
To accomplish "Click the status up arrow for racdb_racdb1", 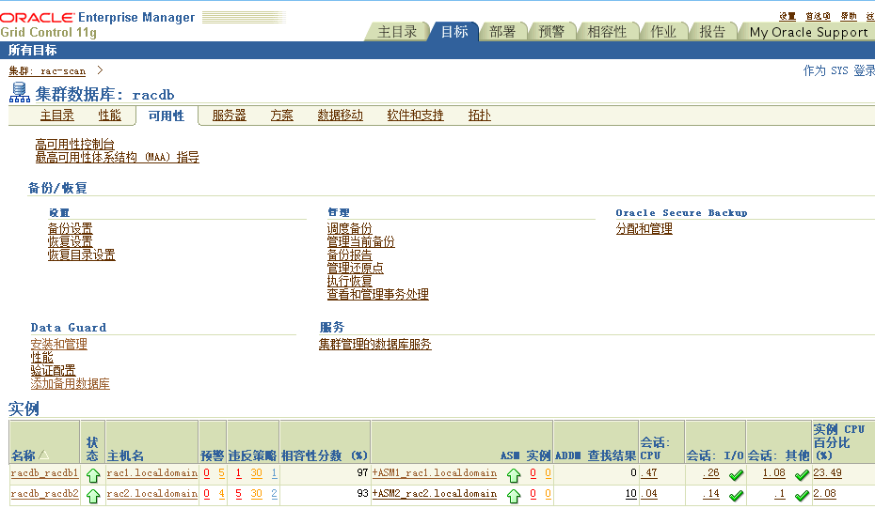I will point(93,475).
